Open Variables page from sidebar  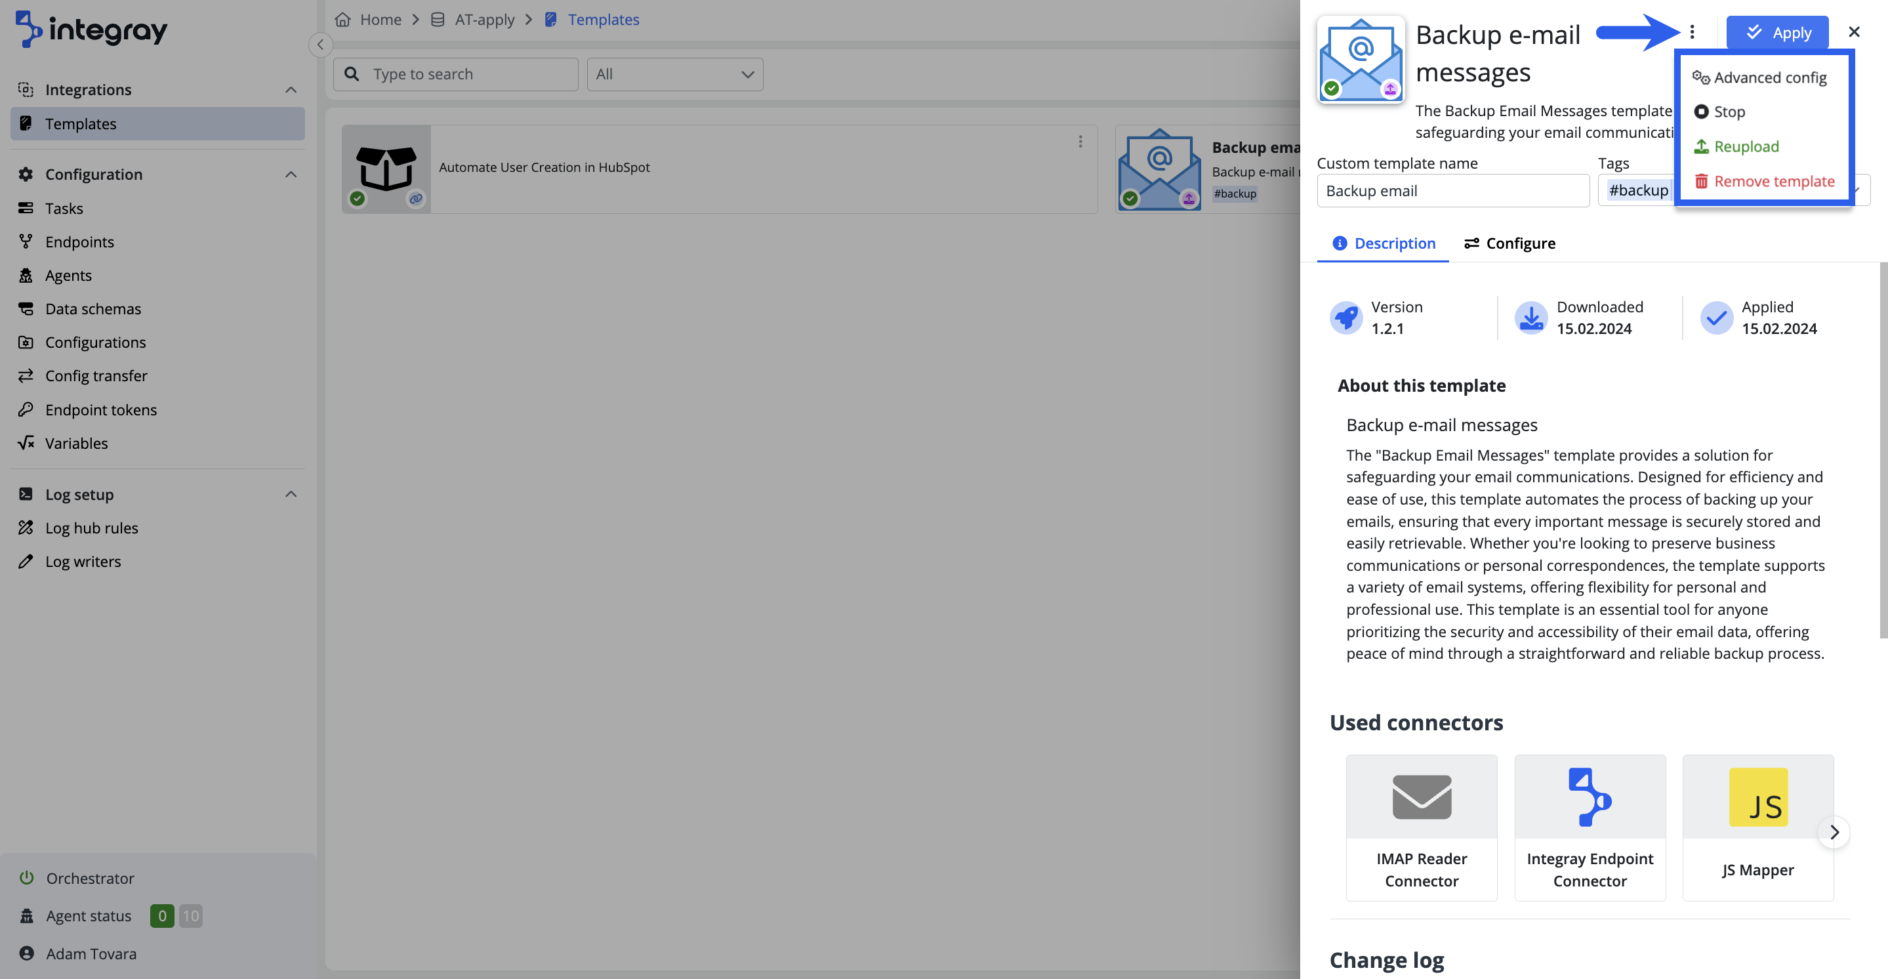(76, 443)
